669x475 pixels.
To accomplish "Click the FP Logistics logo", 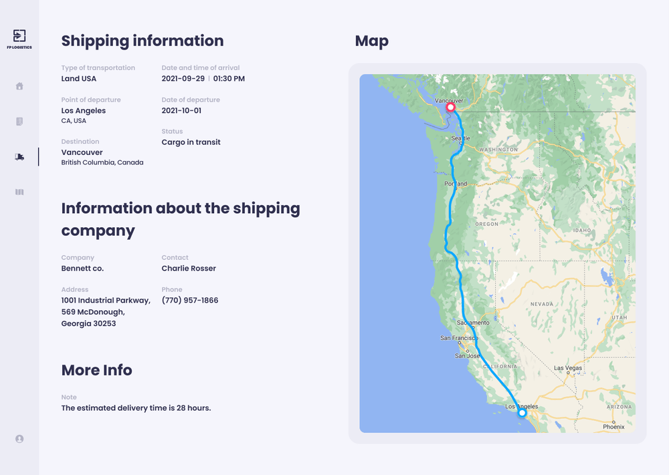I will [x=19, y=37].
